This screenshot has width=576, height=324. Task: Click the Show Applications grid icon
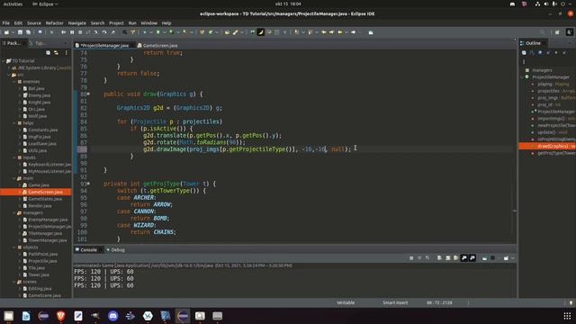click(x=567, y=316)
